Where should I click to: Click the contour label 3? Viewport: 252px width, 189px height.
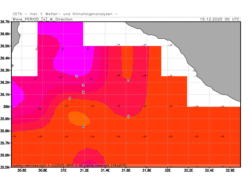coord(83,85)
